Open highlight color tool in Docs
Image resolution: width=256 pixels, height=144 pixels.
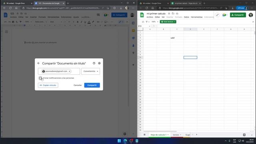coord(93,22)
